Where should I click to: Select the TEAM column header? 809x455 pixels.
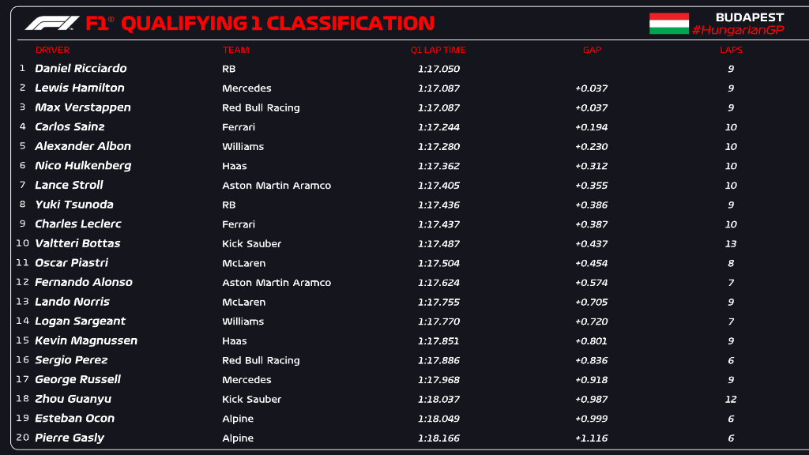[x=235, y=50]
